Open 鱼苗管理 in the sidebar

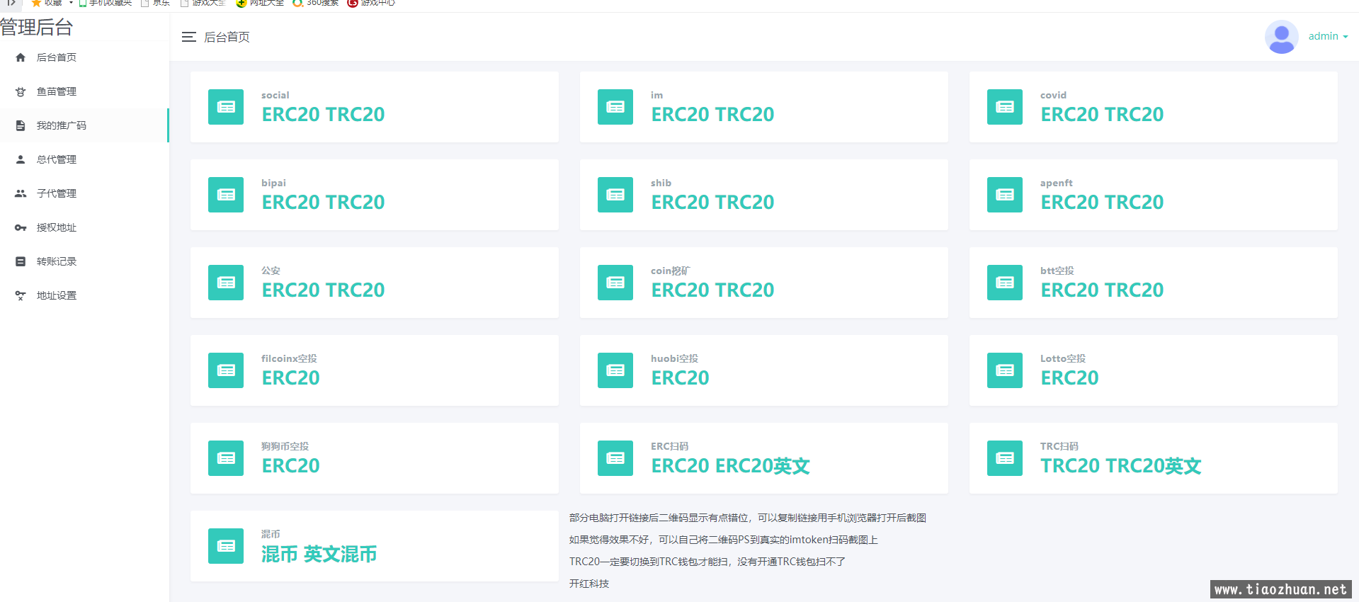click(x=84, y=91)
